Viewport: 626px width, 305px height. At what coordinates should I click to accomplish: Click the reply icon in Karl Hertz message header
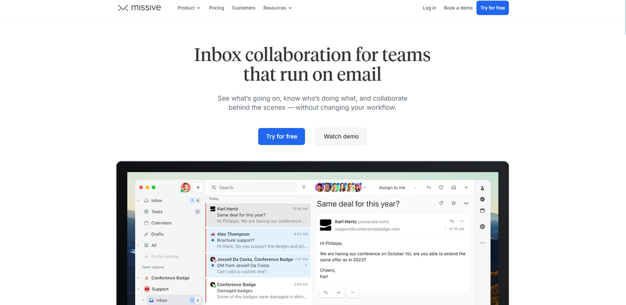click(452, 221)
